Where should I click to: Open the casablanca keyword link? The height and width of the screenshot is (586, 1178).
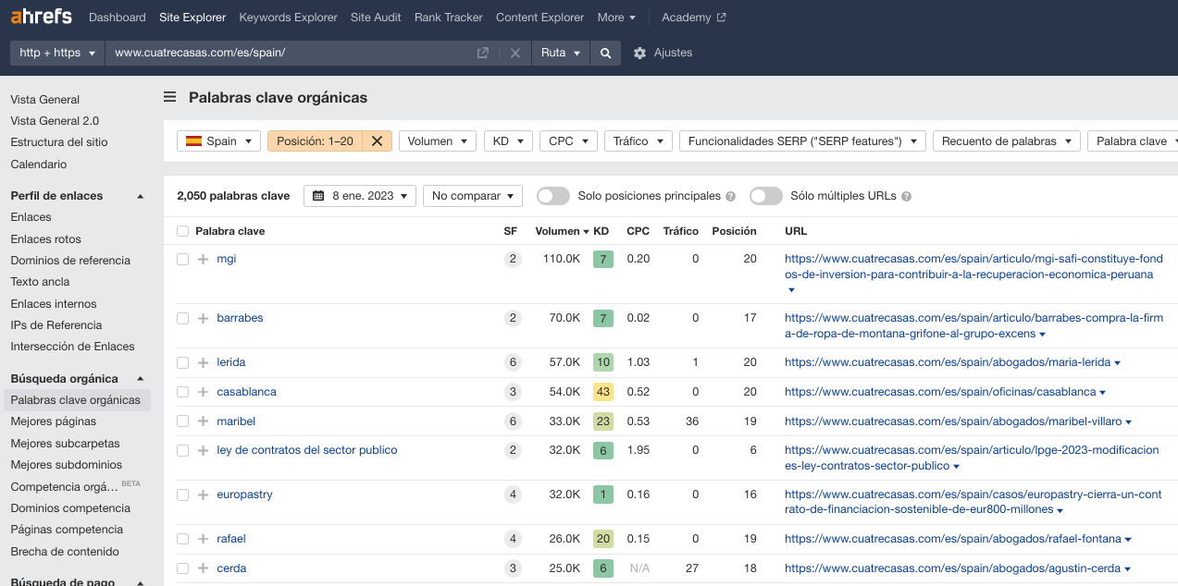click(x=246, y=392)
